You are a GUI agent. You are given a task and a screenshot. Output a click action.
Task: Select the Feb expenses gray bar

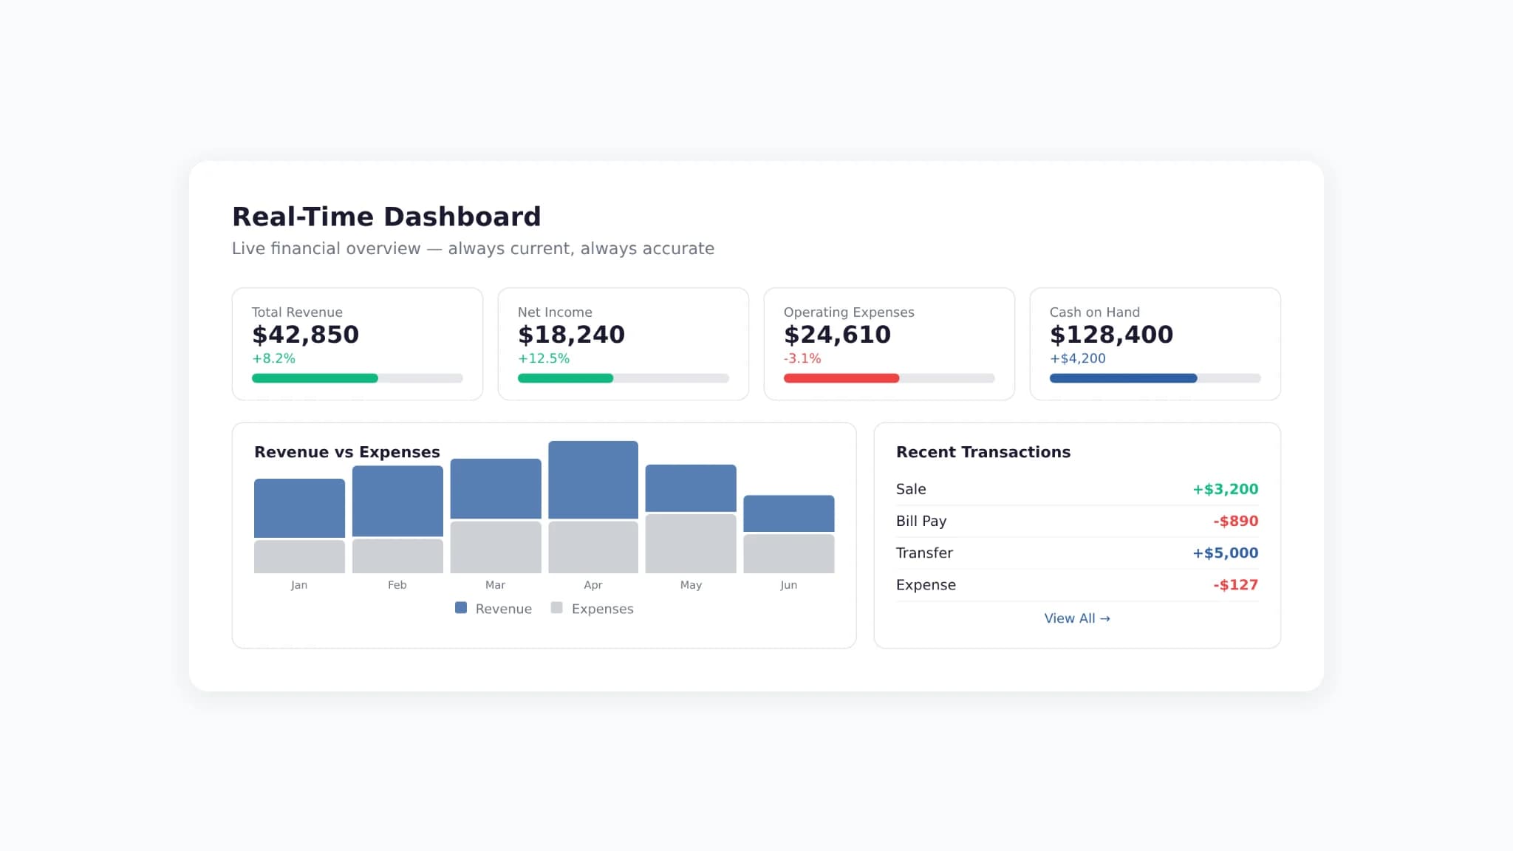tap(397, 556)
